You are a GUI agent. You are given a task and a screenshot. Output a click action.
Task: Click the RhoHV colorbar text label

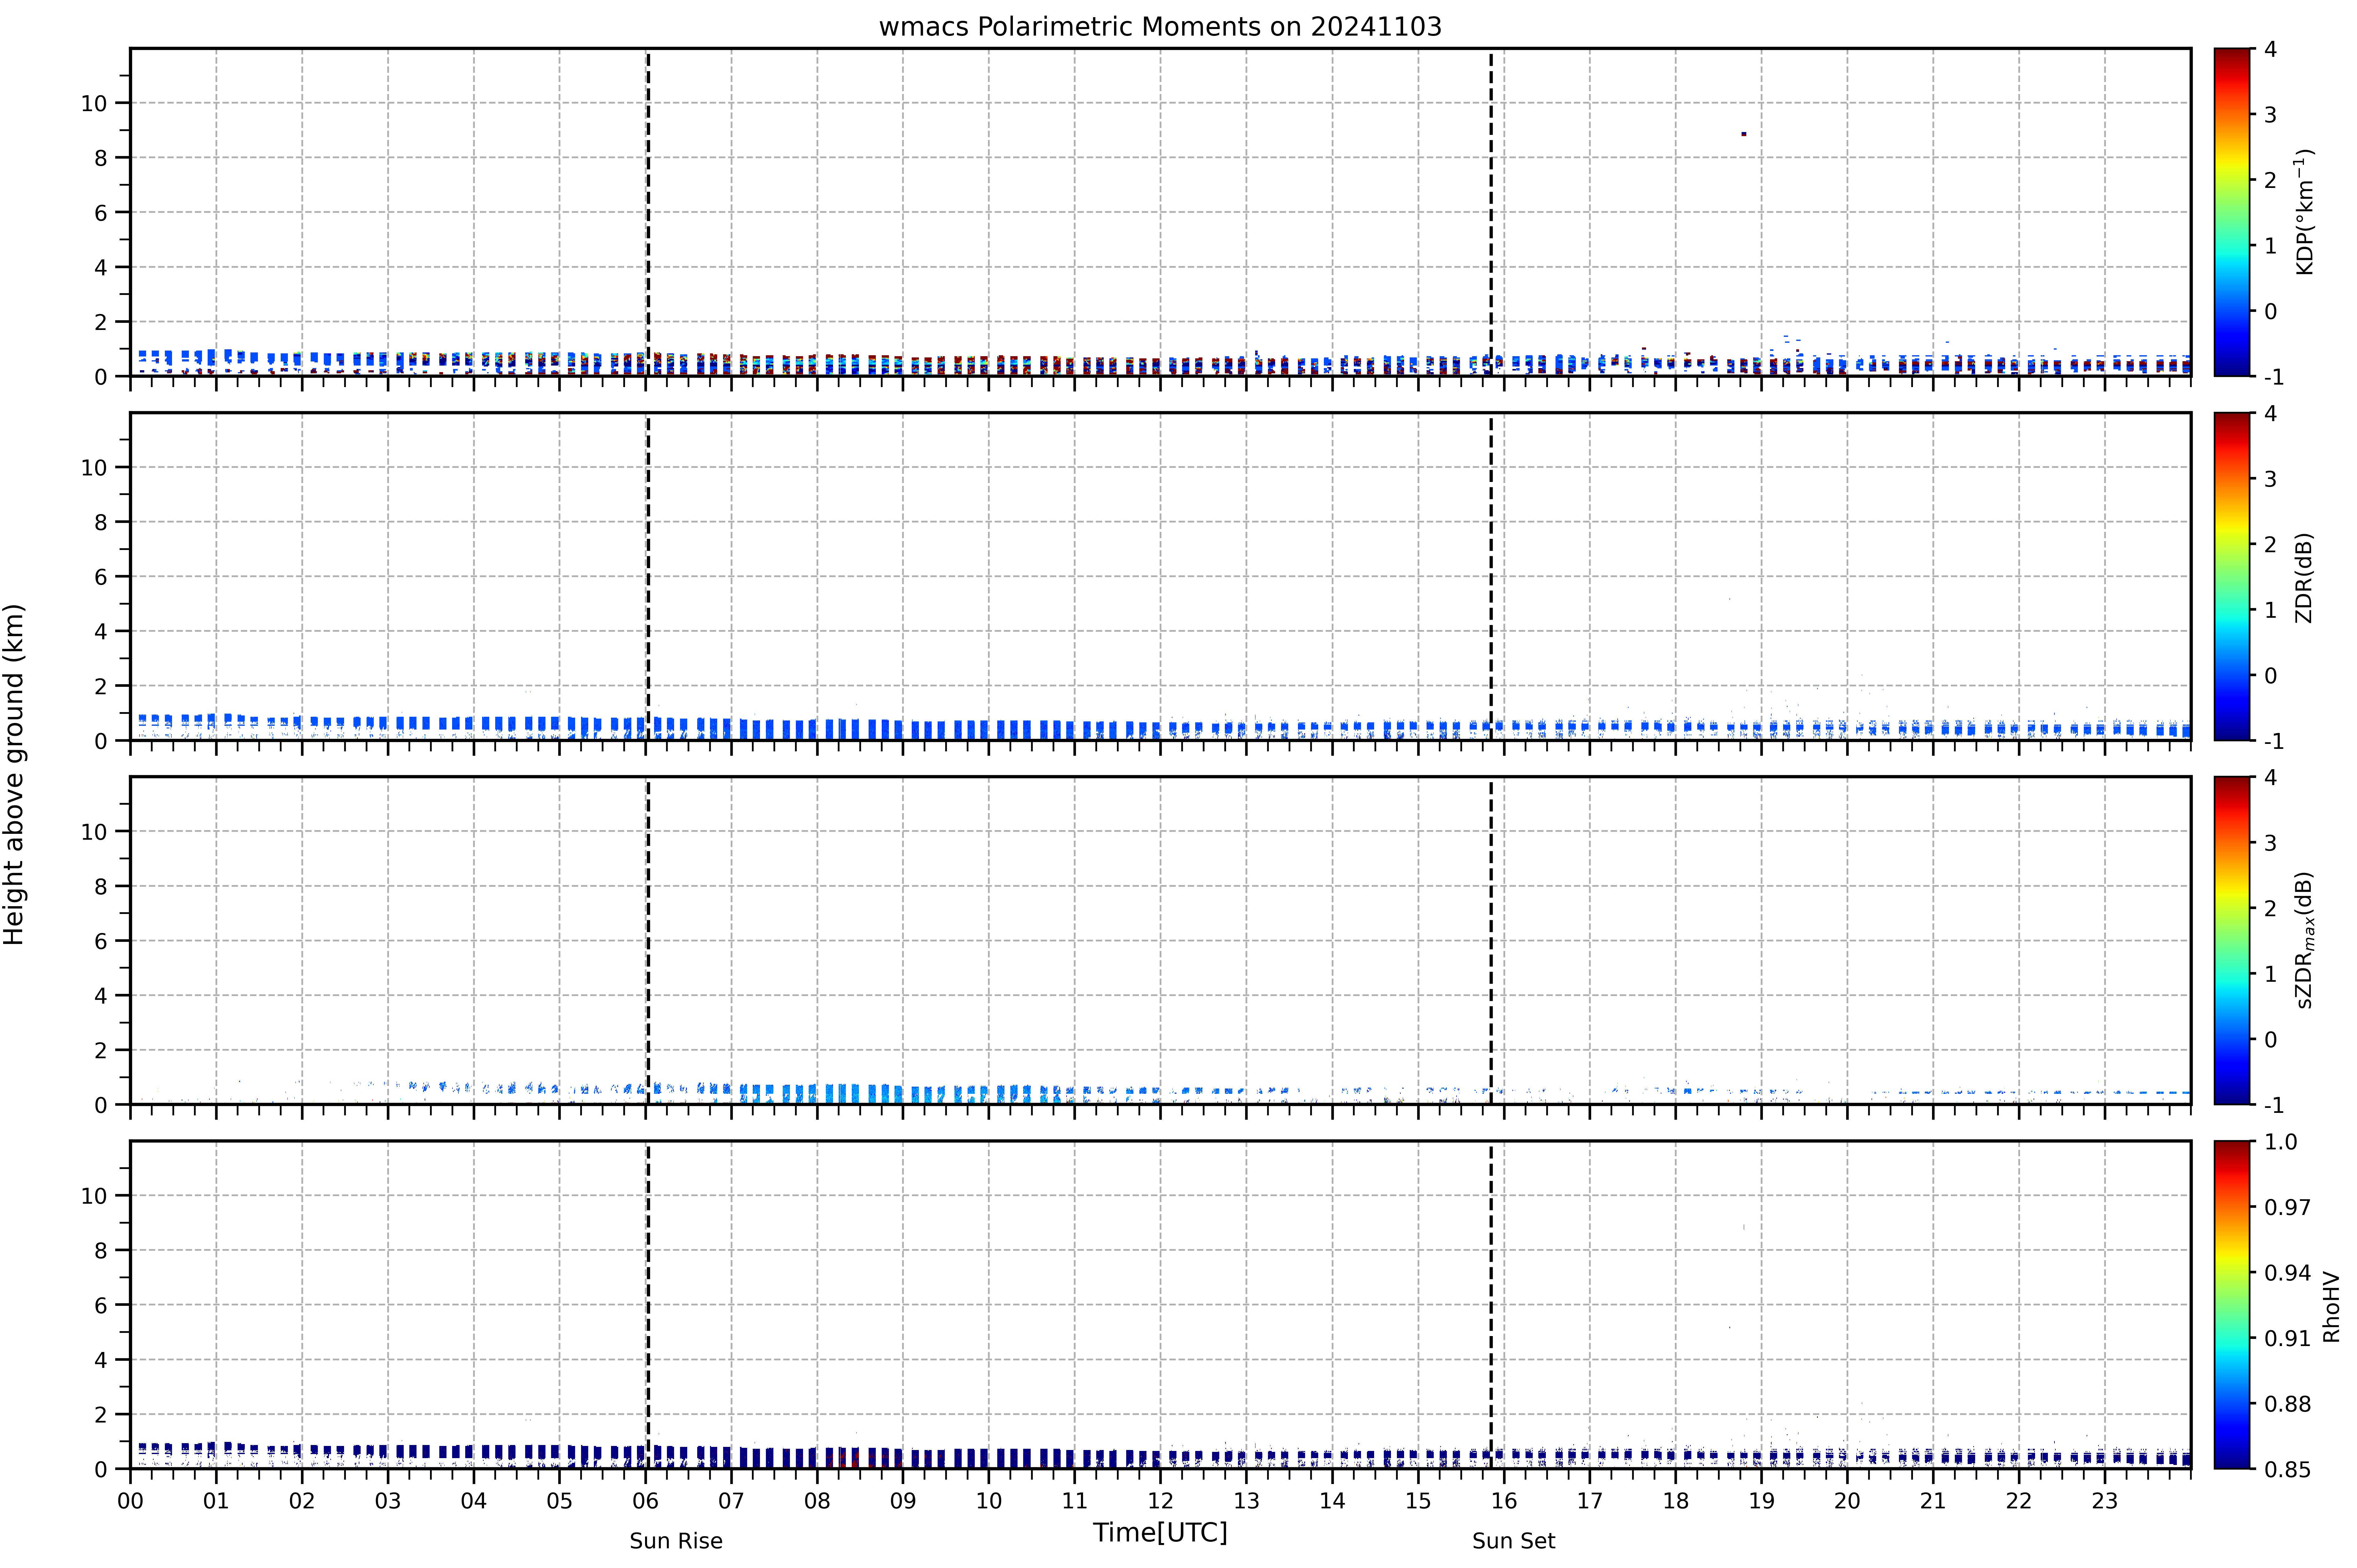tap(2331, 1306)
